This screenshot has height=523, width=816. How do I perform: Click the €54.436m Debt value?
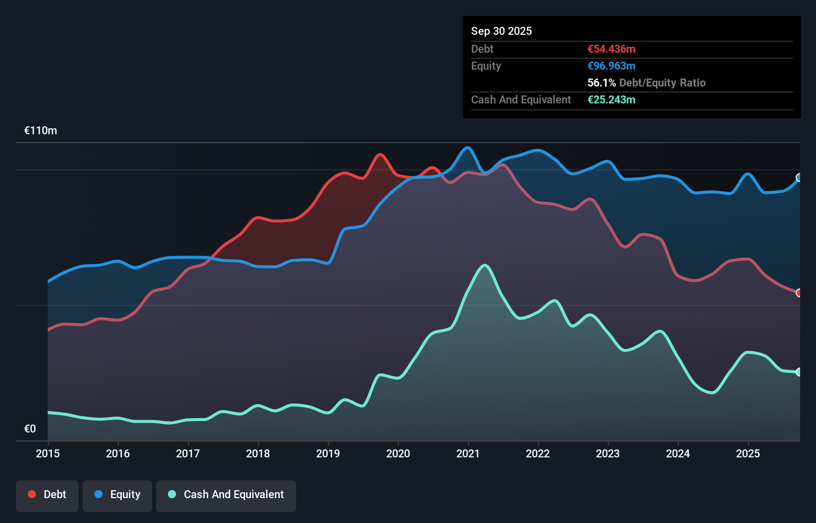click(x=611, y=49)
